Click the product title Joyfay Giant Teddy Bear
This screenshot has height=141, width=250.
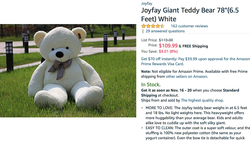tap(190, 15)
